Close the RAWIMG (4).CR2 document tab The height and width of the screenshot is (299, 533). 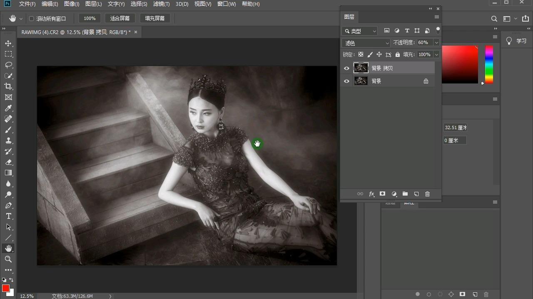(x=135, y=32)
